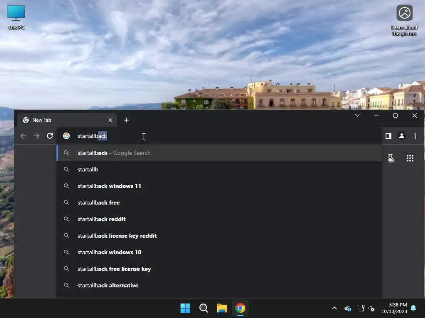The image size is (425, 318).
Task: Open Chrome three-dot menu
Action: [415, 136]
